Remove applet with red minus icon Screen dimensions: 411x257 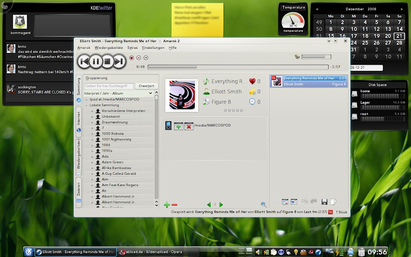pyautogui.click(x=175, y=205)
